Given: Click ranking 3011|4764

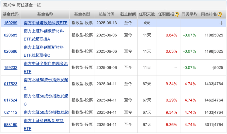Looking at the screenshot, I should [214, 125].
